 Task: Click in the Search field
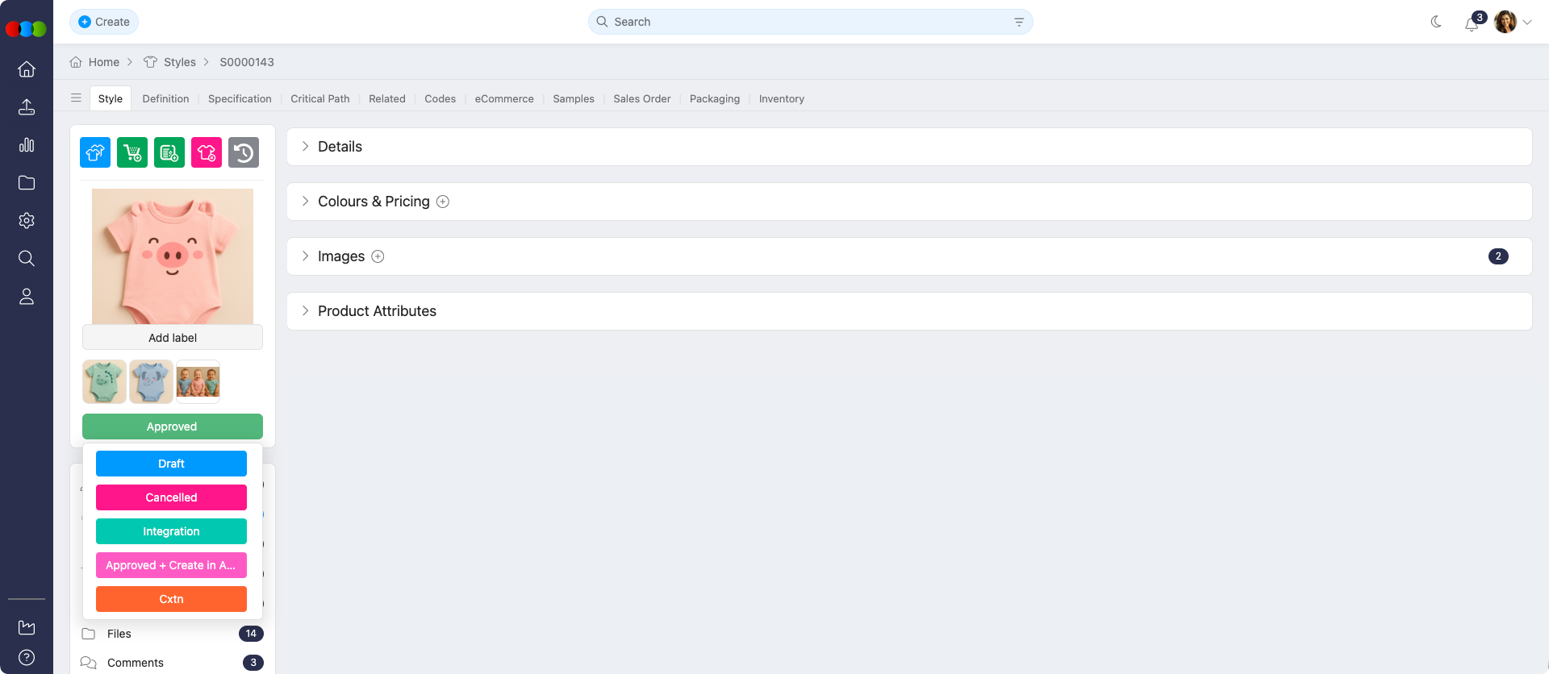pos(811,22)
